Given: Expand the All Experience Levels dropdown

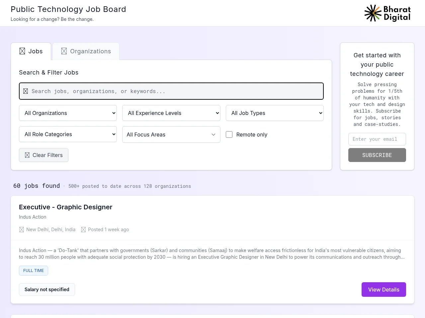Looking at the screenshot, I should click(x=171, y=113).
